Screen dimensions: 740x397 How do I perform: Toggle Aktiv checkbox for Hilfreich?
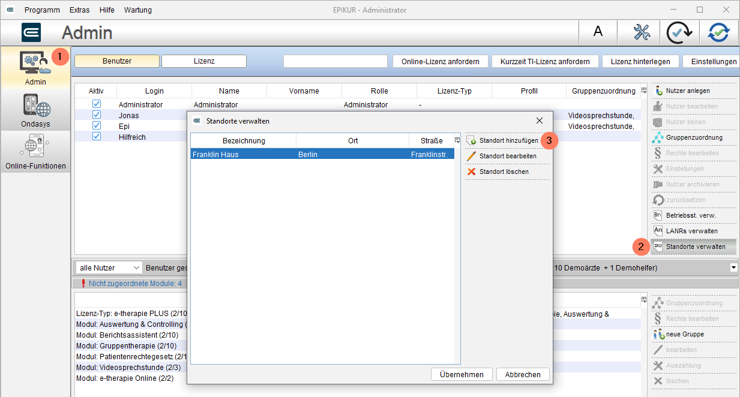[x=96, y=137]
